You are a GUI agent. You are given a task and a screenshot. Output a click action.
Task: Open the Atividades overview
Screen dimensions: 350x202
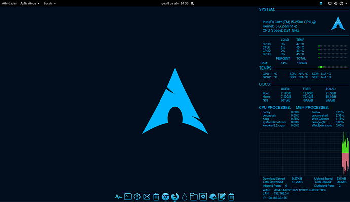click(9, 3)
